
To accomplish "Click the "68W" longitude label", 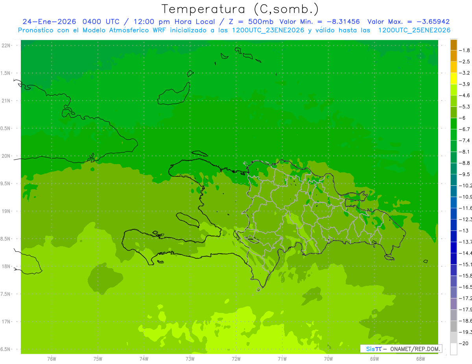I will click(x=420, y=359).
